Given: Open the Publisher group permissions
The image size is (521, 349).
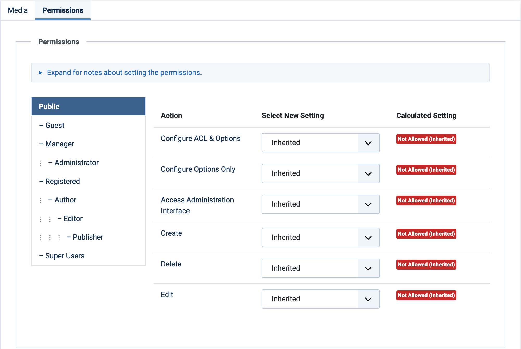Looking at the screenshot, I should (88, 237).
